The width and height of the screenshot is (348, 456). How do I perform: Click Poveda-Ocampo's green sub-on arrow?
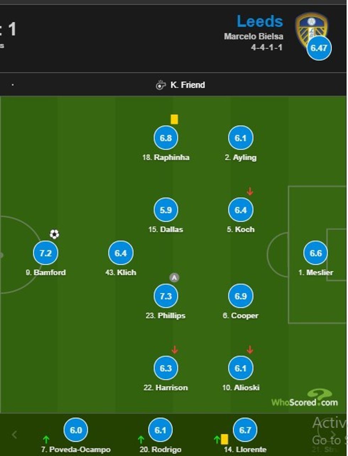point(46,439)
